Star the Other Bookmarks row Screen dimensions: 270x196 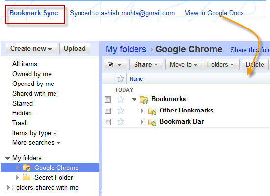tap(121, 111)
